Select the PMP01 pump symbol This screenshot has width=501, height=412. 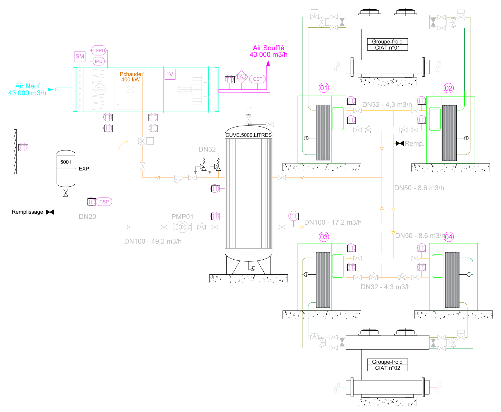(182, 227)
